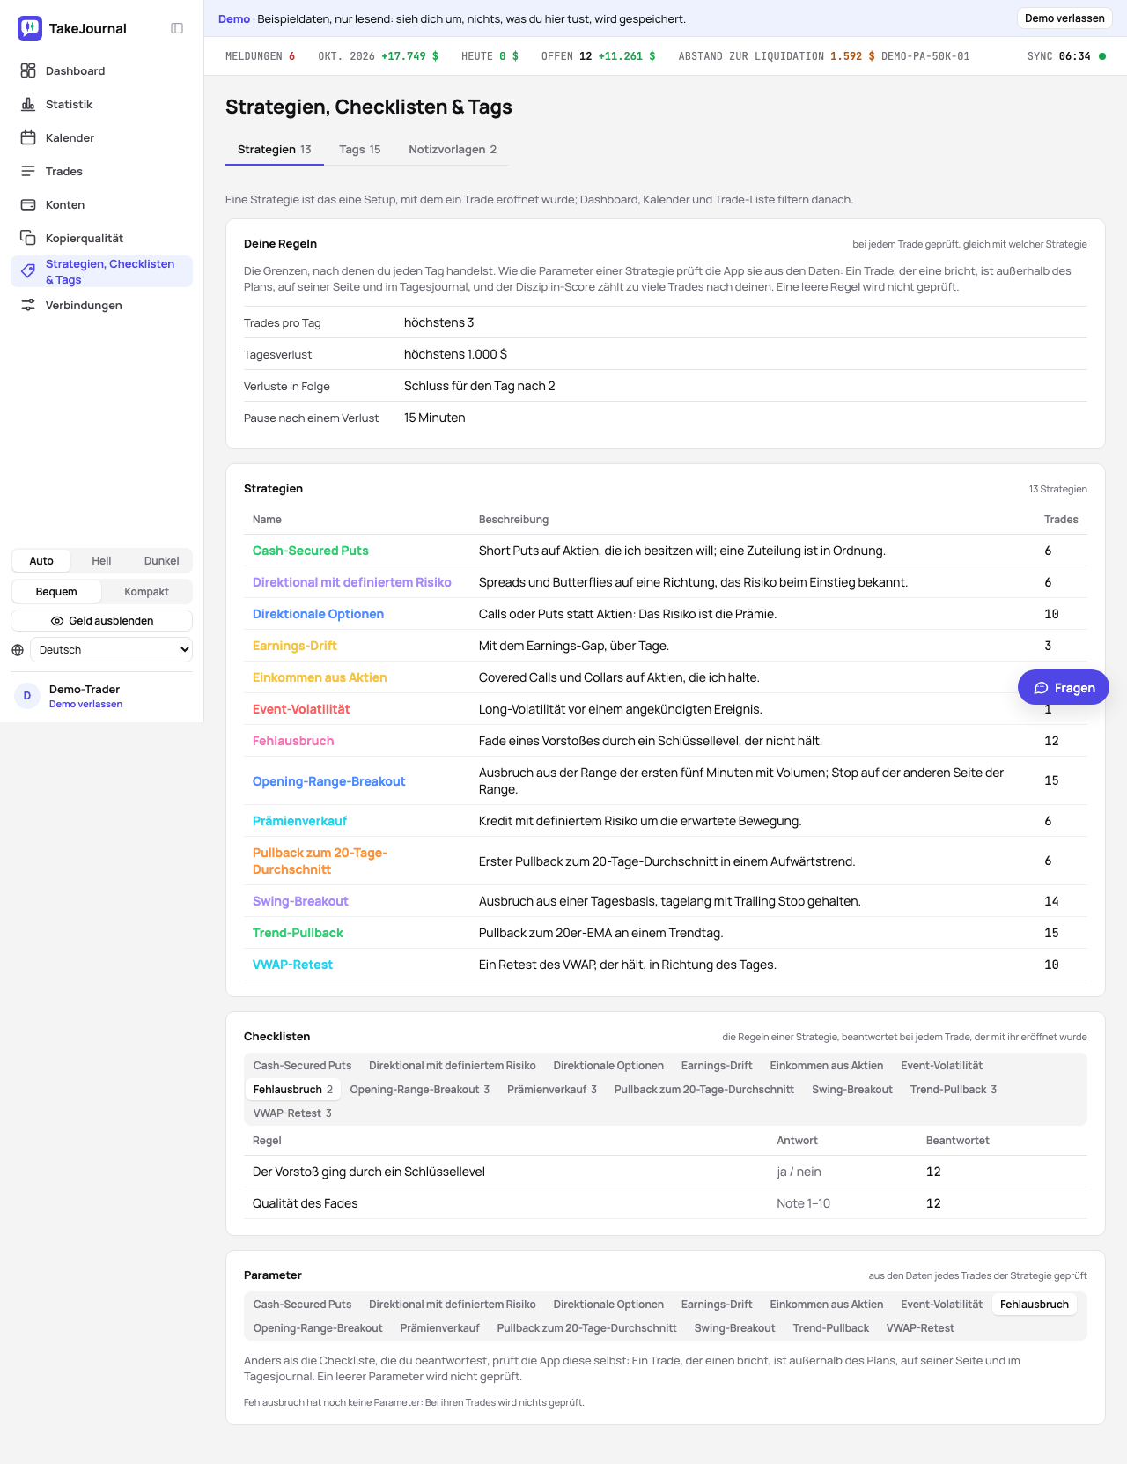This screenshot has width=1127, height=1464.
Task: Open the Fragen chat button
Action: click(x=1064, y=688)
